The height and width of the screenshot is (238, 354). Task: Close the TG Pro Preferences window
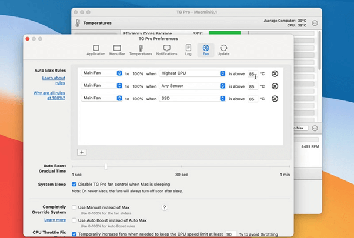coord(28,39)
